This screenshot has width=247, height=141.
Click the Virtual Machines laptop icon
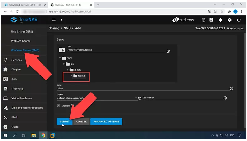6,98
